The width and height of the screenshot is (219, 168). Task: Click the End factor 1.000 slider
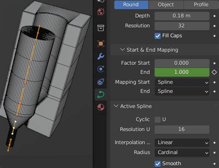click(x=182, y=72)
